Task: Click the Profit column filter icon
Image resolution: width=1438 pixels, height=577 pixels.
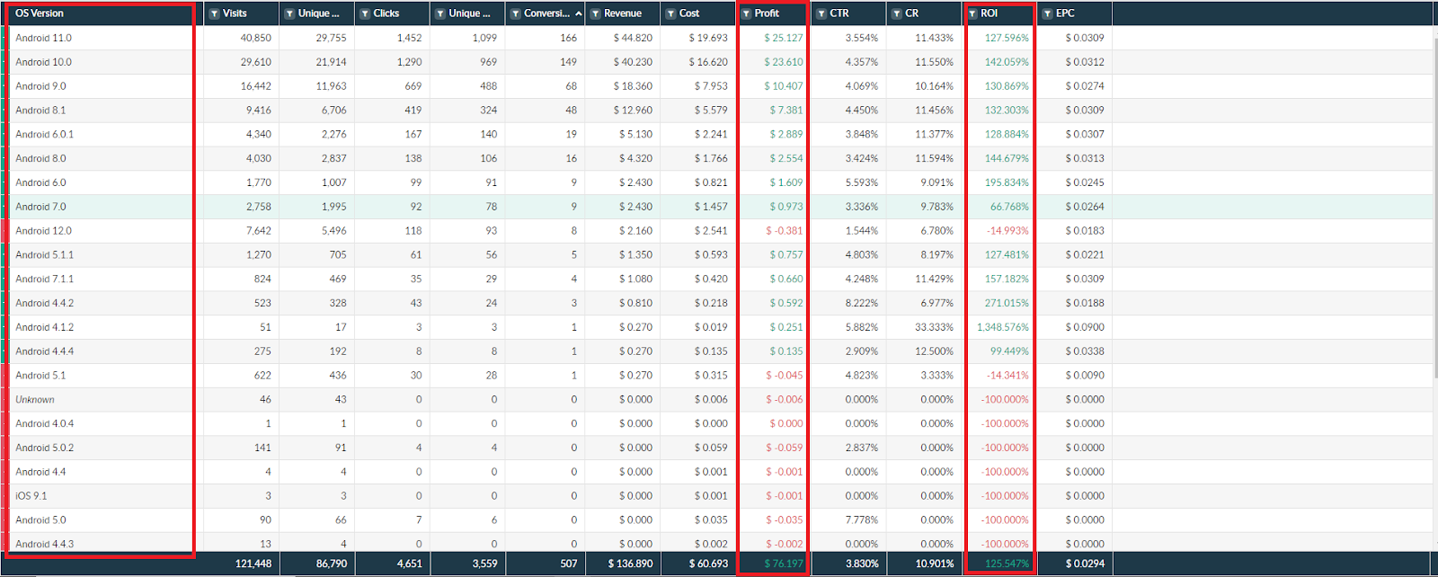Action: 746,13
